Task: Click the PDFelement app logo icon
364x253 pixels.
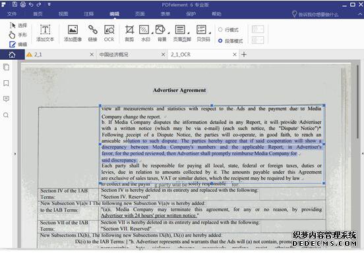Action: pyautogui.click(x=4, y=5)
